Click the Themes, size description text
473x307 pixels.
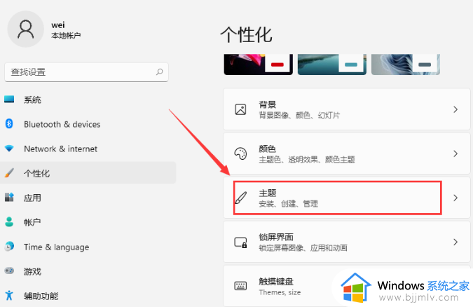[280, 292]
